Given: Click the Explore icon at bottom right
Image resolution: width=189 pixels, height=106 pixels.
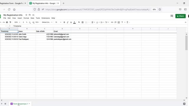Looking at the screenshot, I should pos(184,104).
